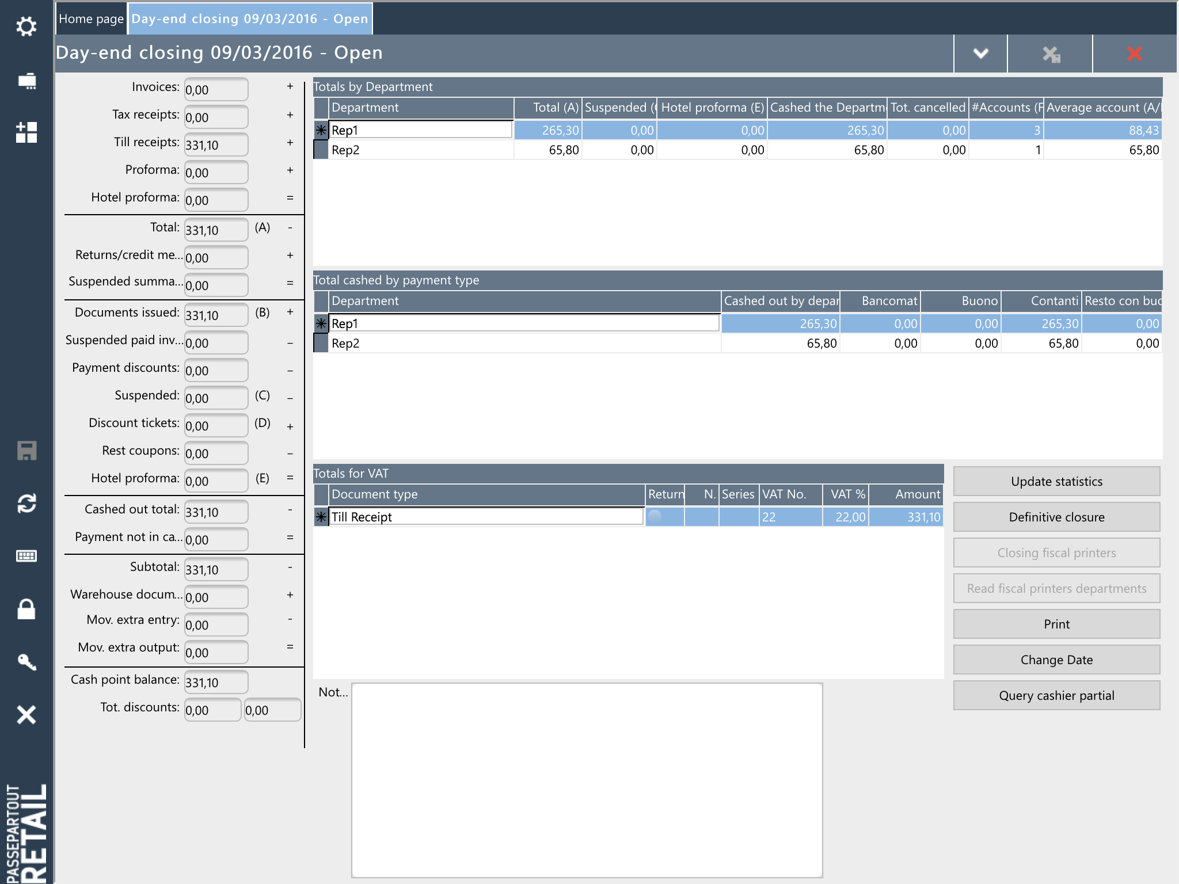Click the cash register icon in sidebar
Screen dimensions: 1179x884
[26, 81]
